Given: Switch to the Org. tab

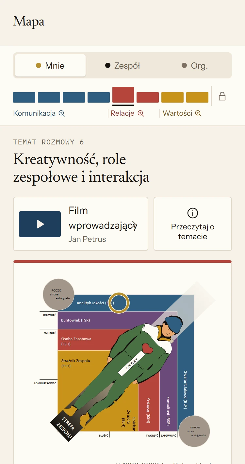Looking at the screenshot, I should [x=195, y=65].
